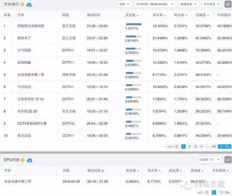This screenshot has width=232, height=196.
Task: Open program 奔跑吧兄弟第四季
Action: [x=31, y=26]
